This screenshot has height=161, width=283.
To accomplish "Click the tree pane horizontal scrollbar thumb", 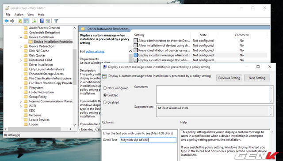I will tap(34, 129).
